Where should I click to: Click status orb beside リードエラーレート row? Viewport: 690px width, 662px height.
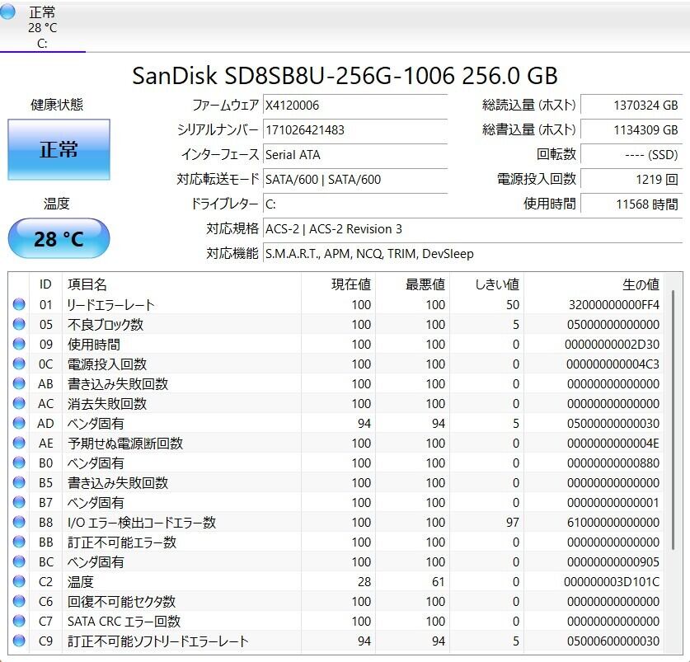pyautogui.click(x=19, y=305)
